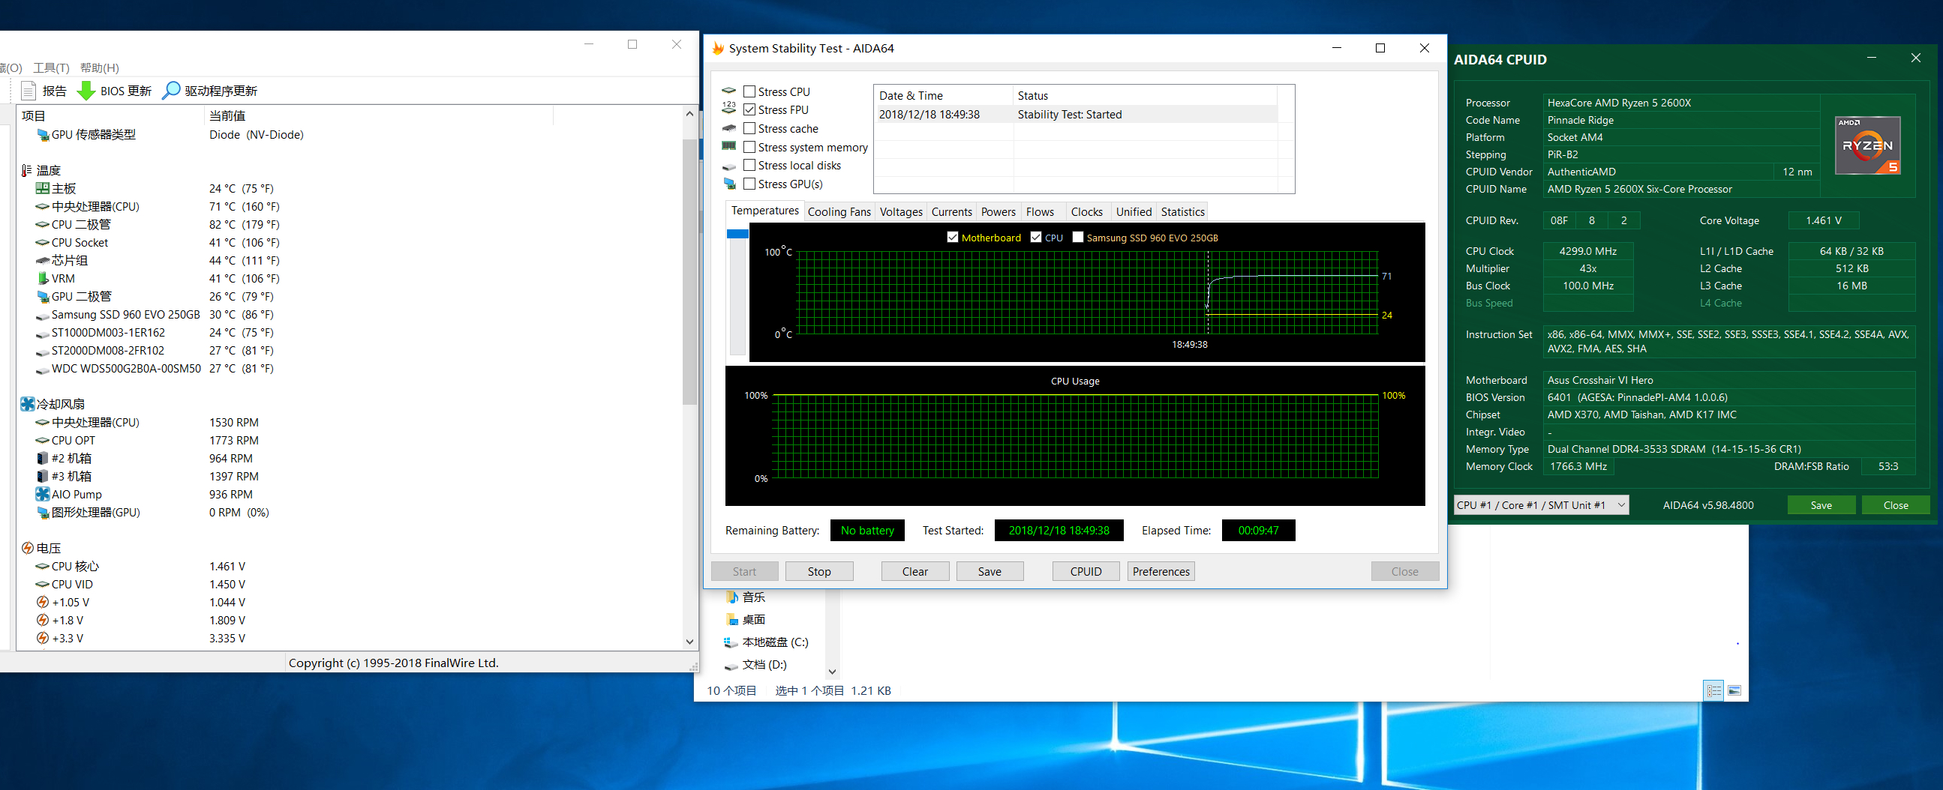
Task: Open the 工具(T) menu
Action: [50, 68]
